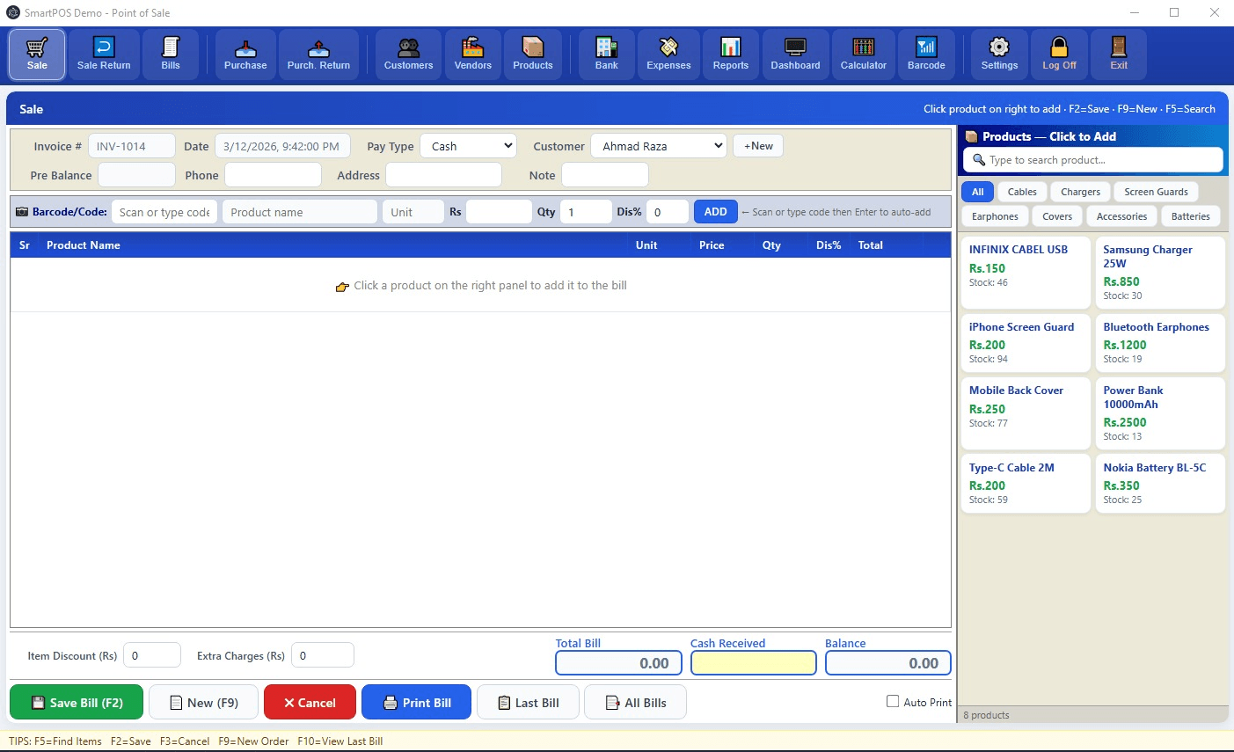Switch to the Screen Guards category tab

click(x=1156, y=191)
